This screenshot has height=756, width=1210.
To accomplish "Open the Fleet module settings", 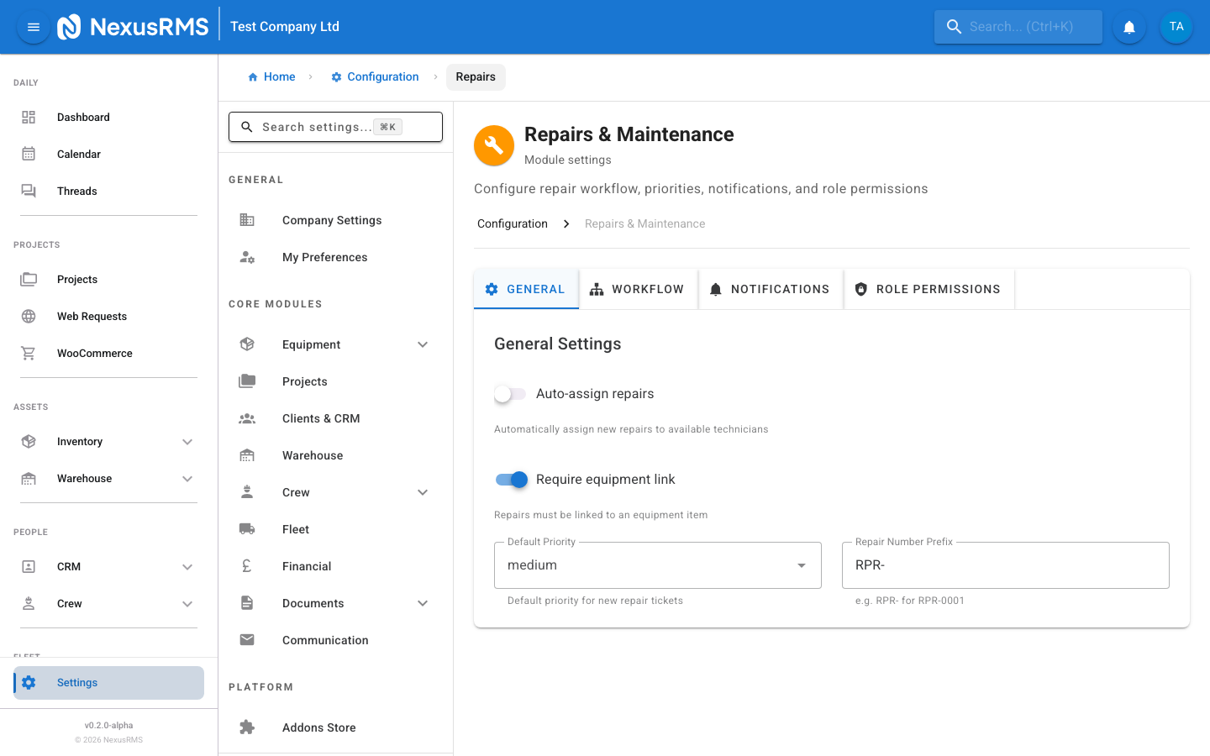I will [295, 528].
